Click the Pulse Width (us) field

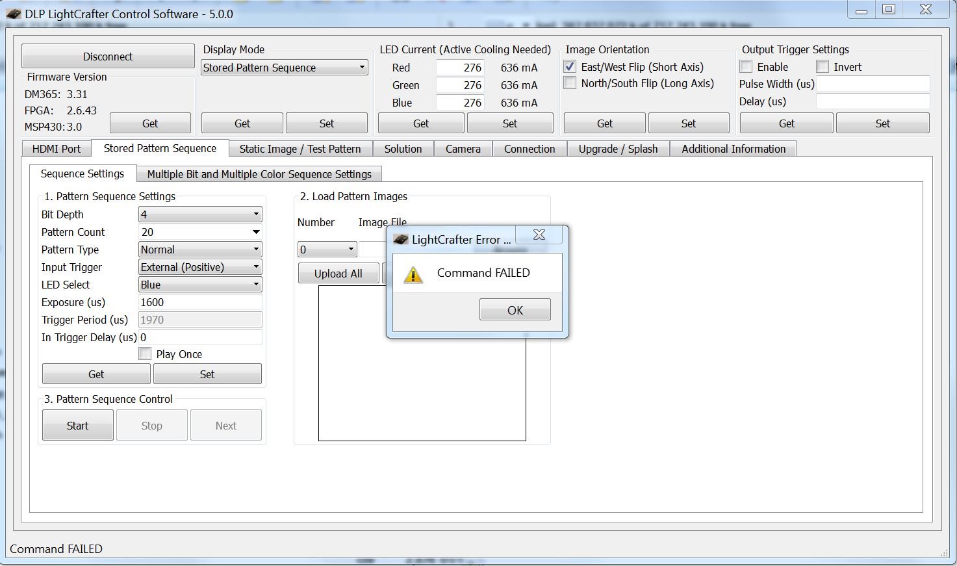(x=873, y=84)
